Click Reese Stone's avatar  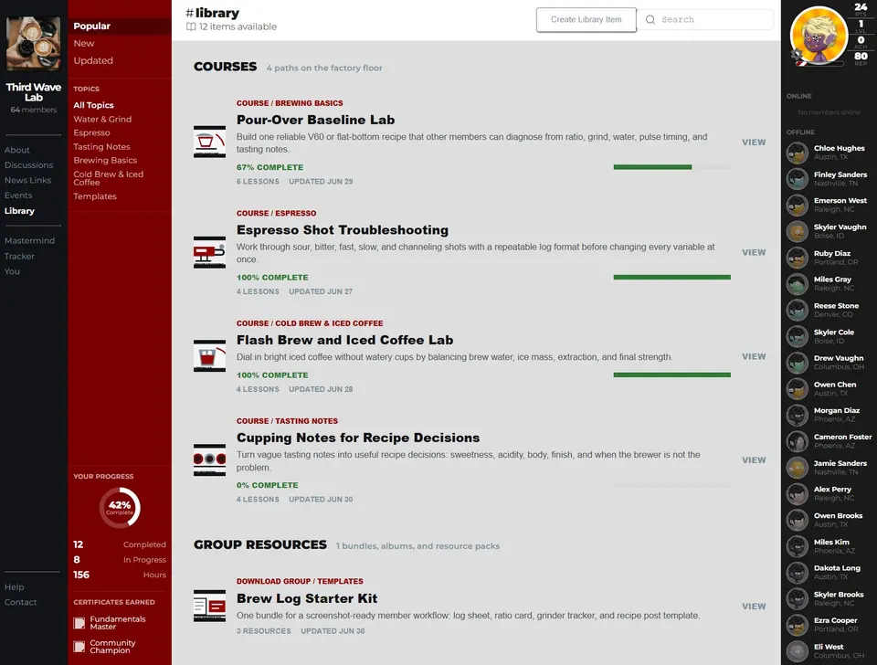coord(797,310)
